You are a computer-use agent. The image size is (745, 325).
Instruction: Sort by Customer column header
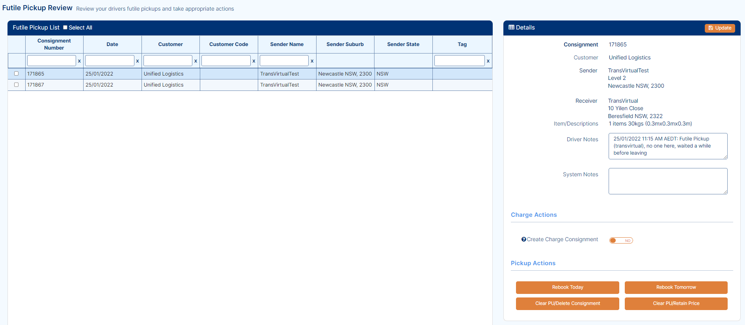[170, 44]
